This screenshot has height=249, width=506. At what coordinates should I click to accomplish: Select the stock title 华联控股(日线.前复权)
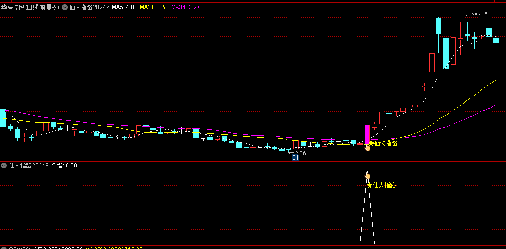point(30,7)
